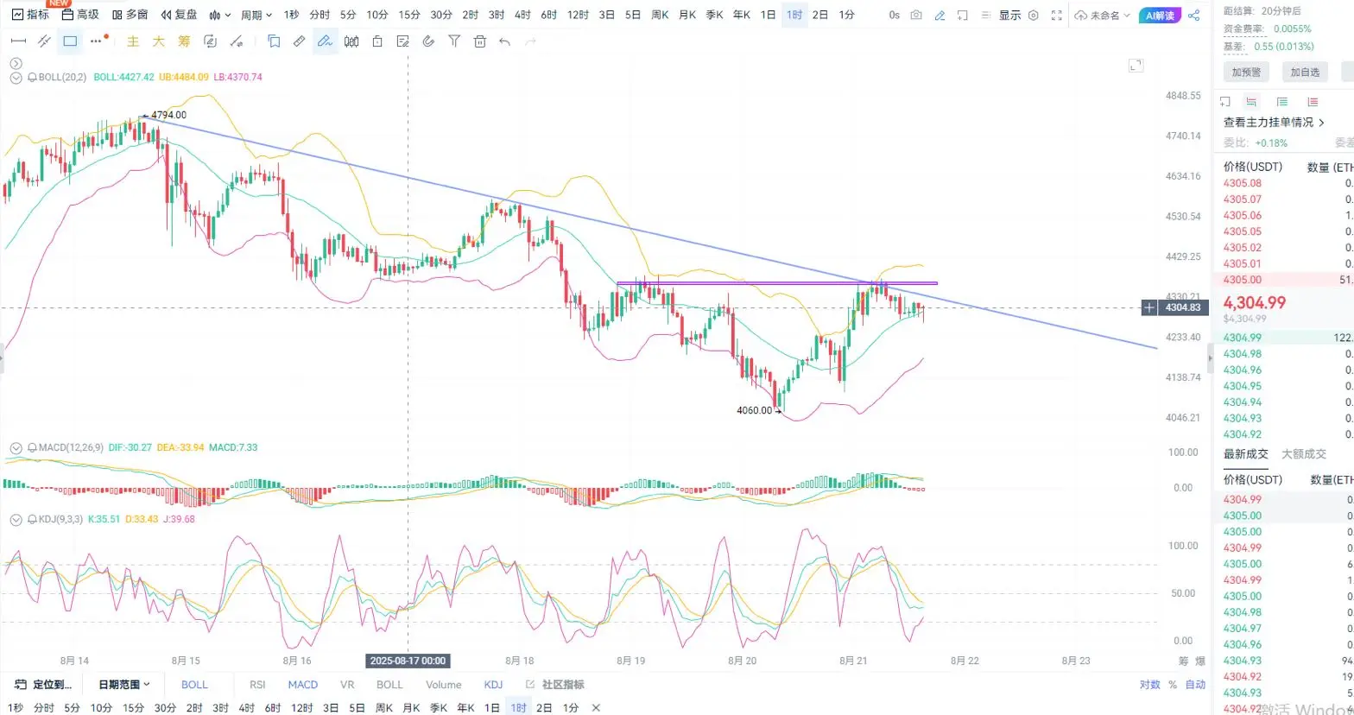Open 查看主力挂单情况 link
This screenshot has height=715, width=1354.
pos(1274,122)
